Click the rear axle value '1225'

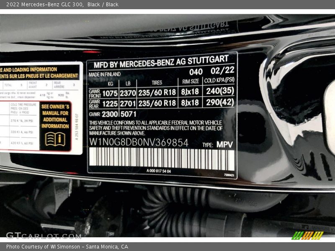click(x=110, y=104)
